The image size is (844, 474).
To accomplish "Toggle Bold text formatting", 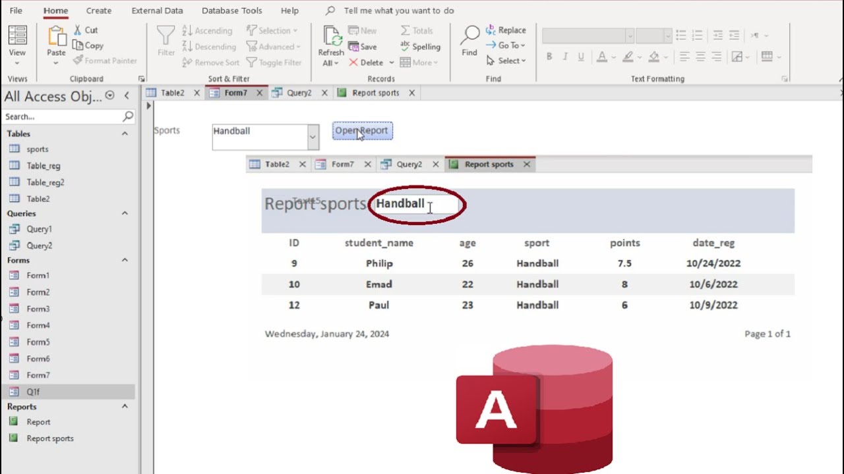I will [549, 57].
